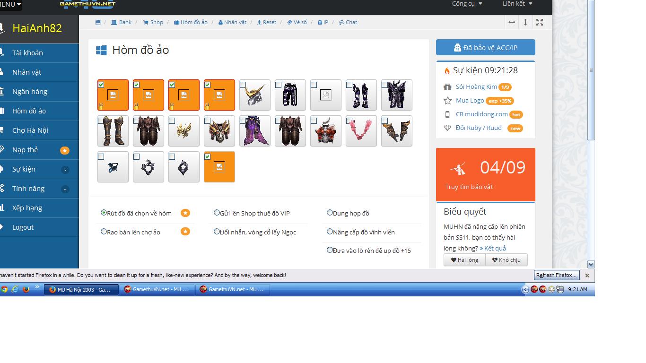Click the vertical expand arrow icon

point(525,22)
